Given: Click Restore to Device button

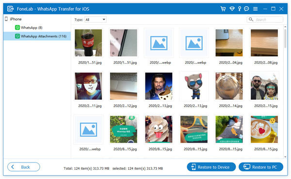Looking at the screenshot, I should click(x=211, y=167).
